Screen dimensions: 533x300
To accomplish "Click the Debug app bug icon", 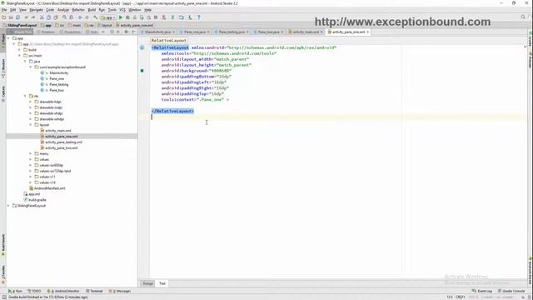I will click(127, 17).
